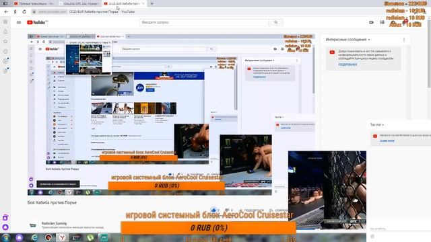
Task: Open the teal app icon on taskbar
Action: point(104,237)
